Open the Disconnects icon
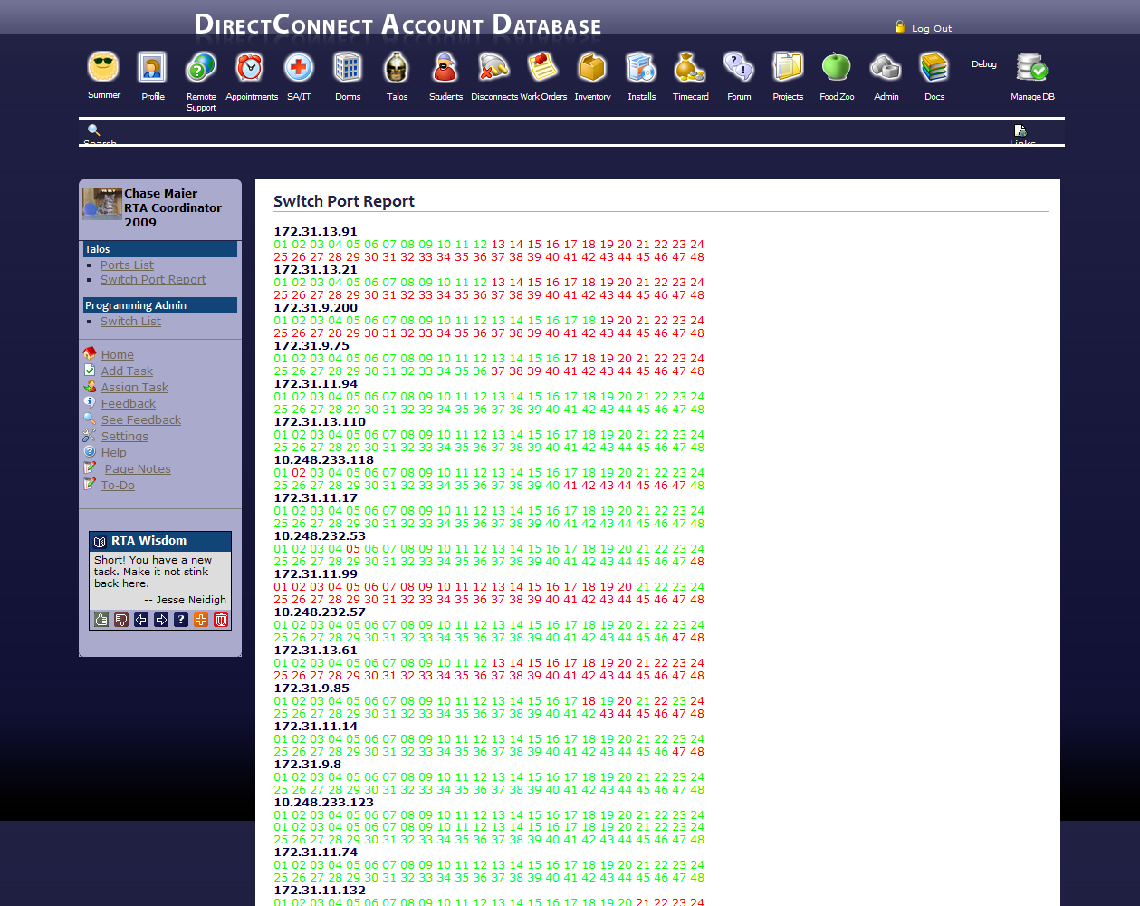 point(494,67)
